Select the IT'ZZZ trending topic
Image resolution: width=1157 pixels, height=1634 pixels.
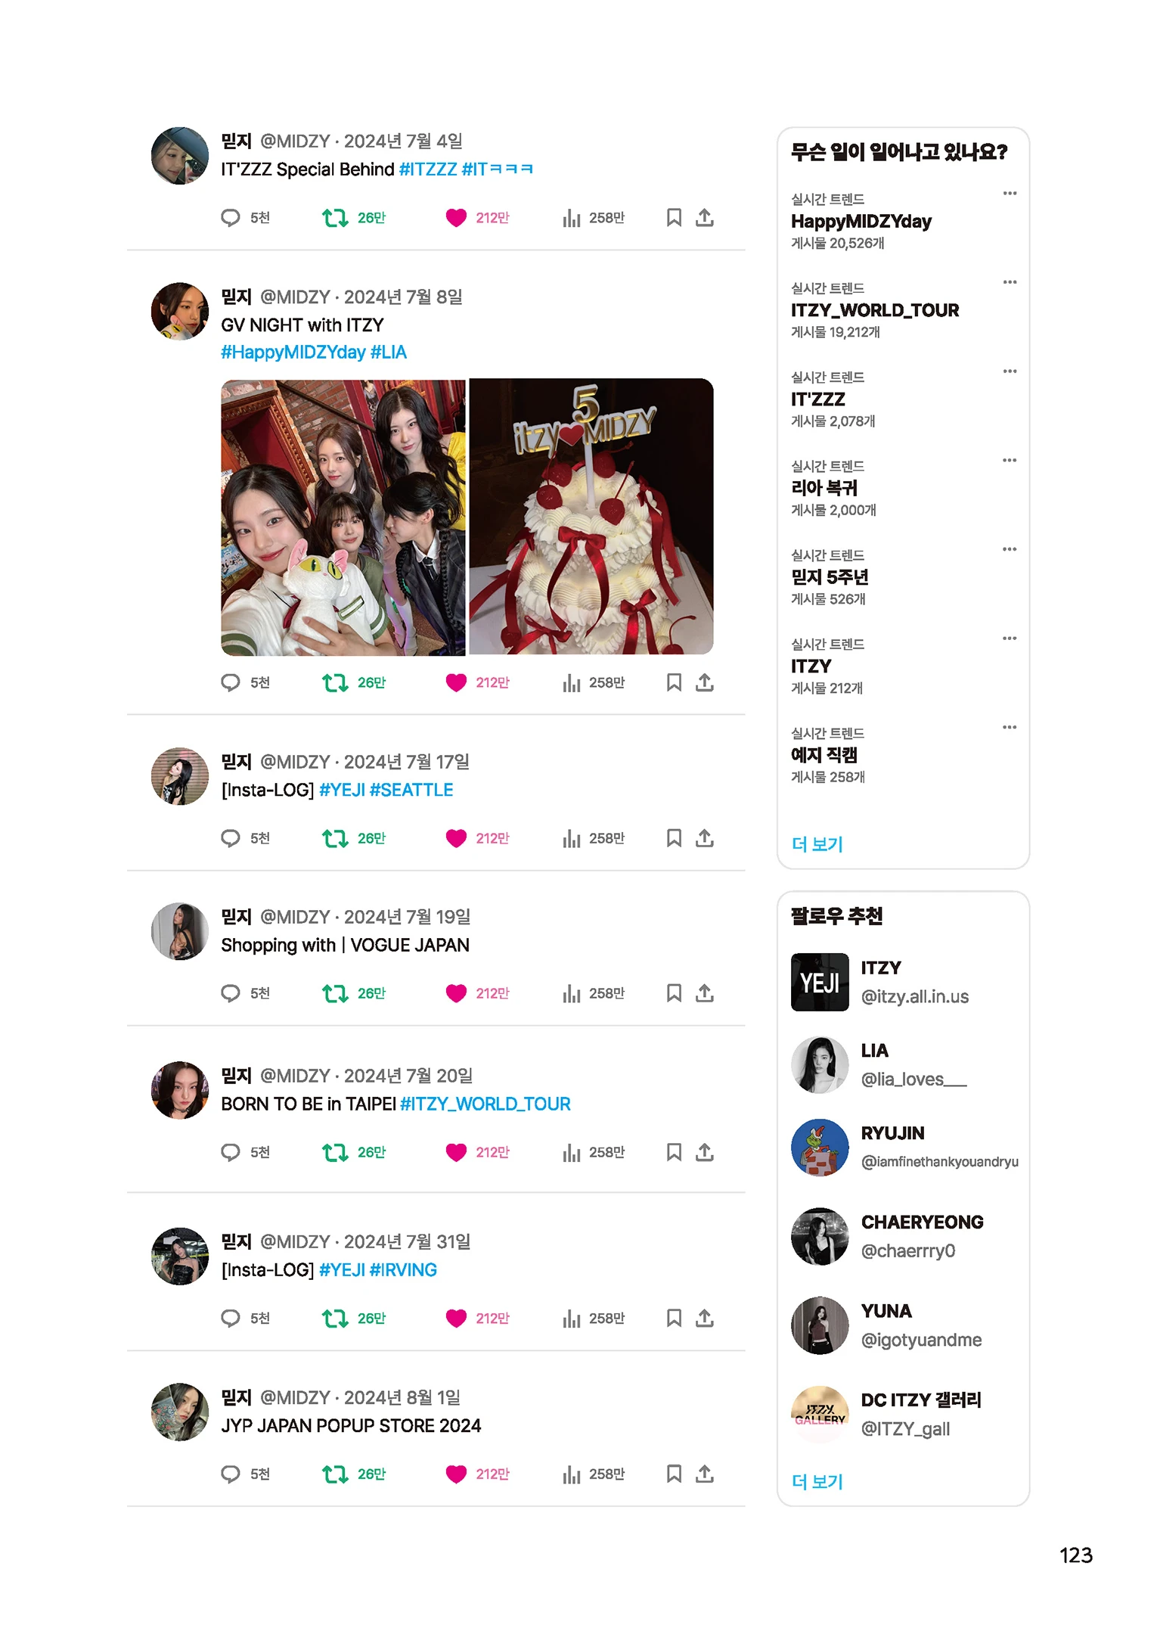(818, 399)
